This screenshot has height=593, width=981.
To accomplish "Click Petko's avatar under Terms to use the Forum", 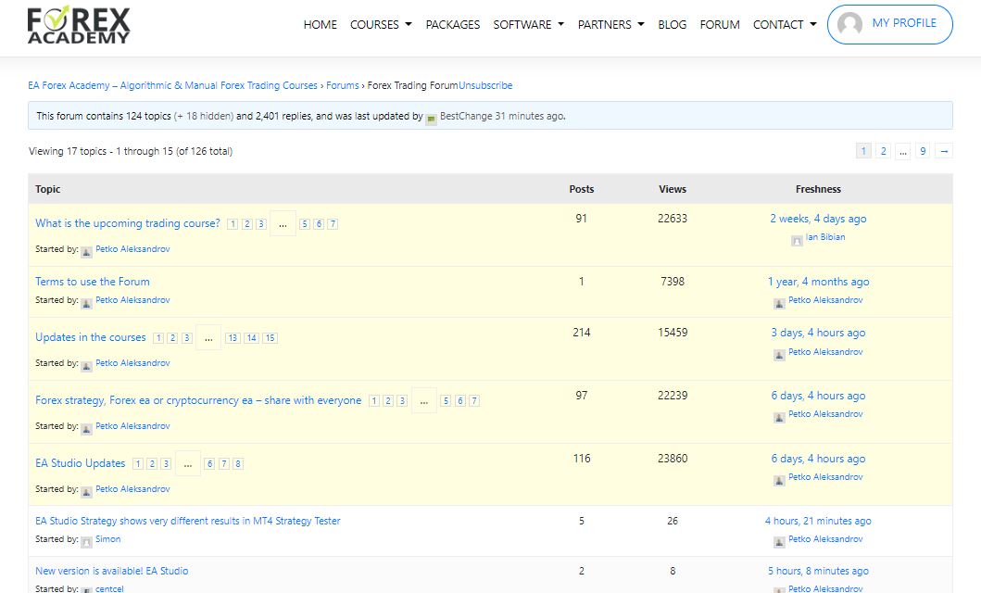I will 86,302.
